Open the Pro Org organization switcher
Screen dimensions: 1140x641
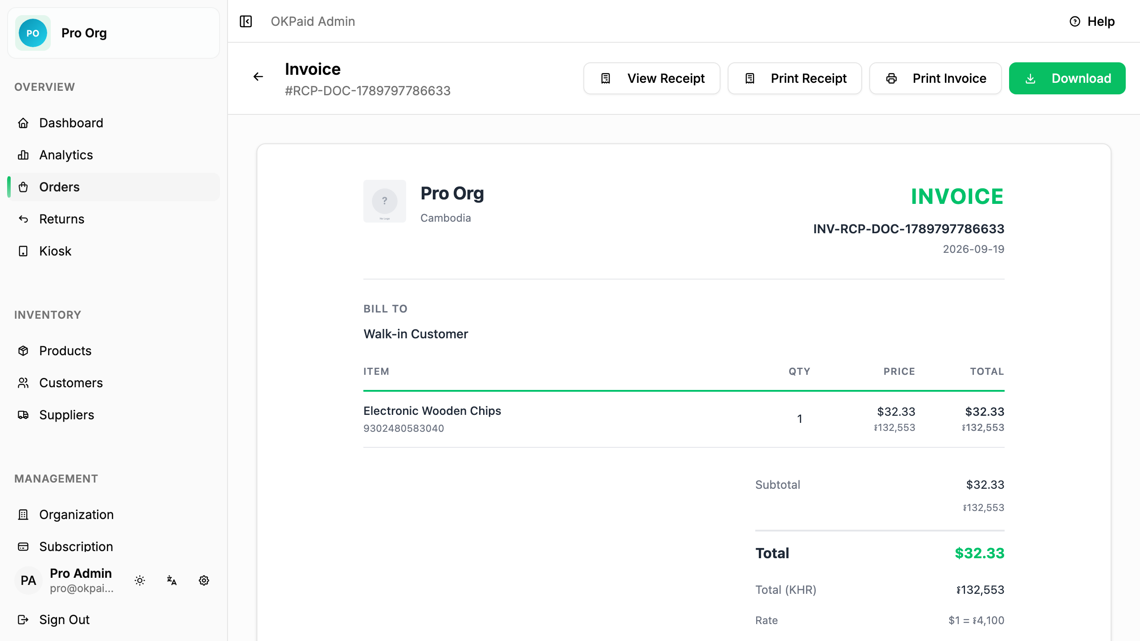(x=114, y=33)
